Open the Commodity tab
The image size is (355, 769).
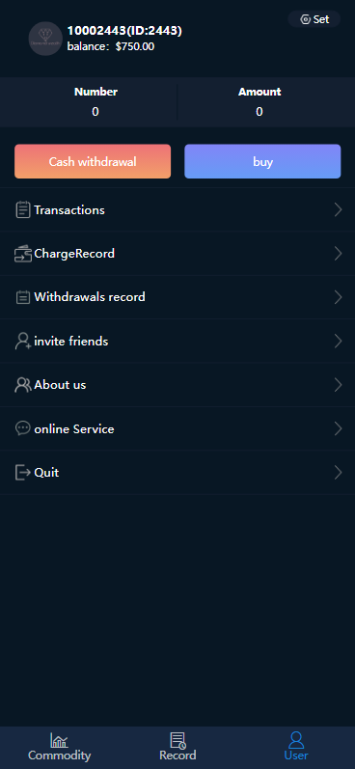click(x=60, y=747)
